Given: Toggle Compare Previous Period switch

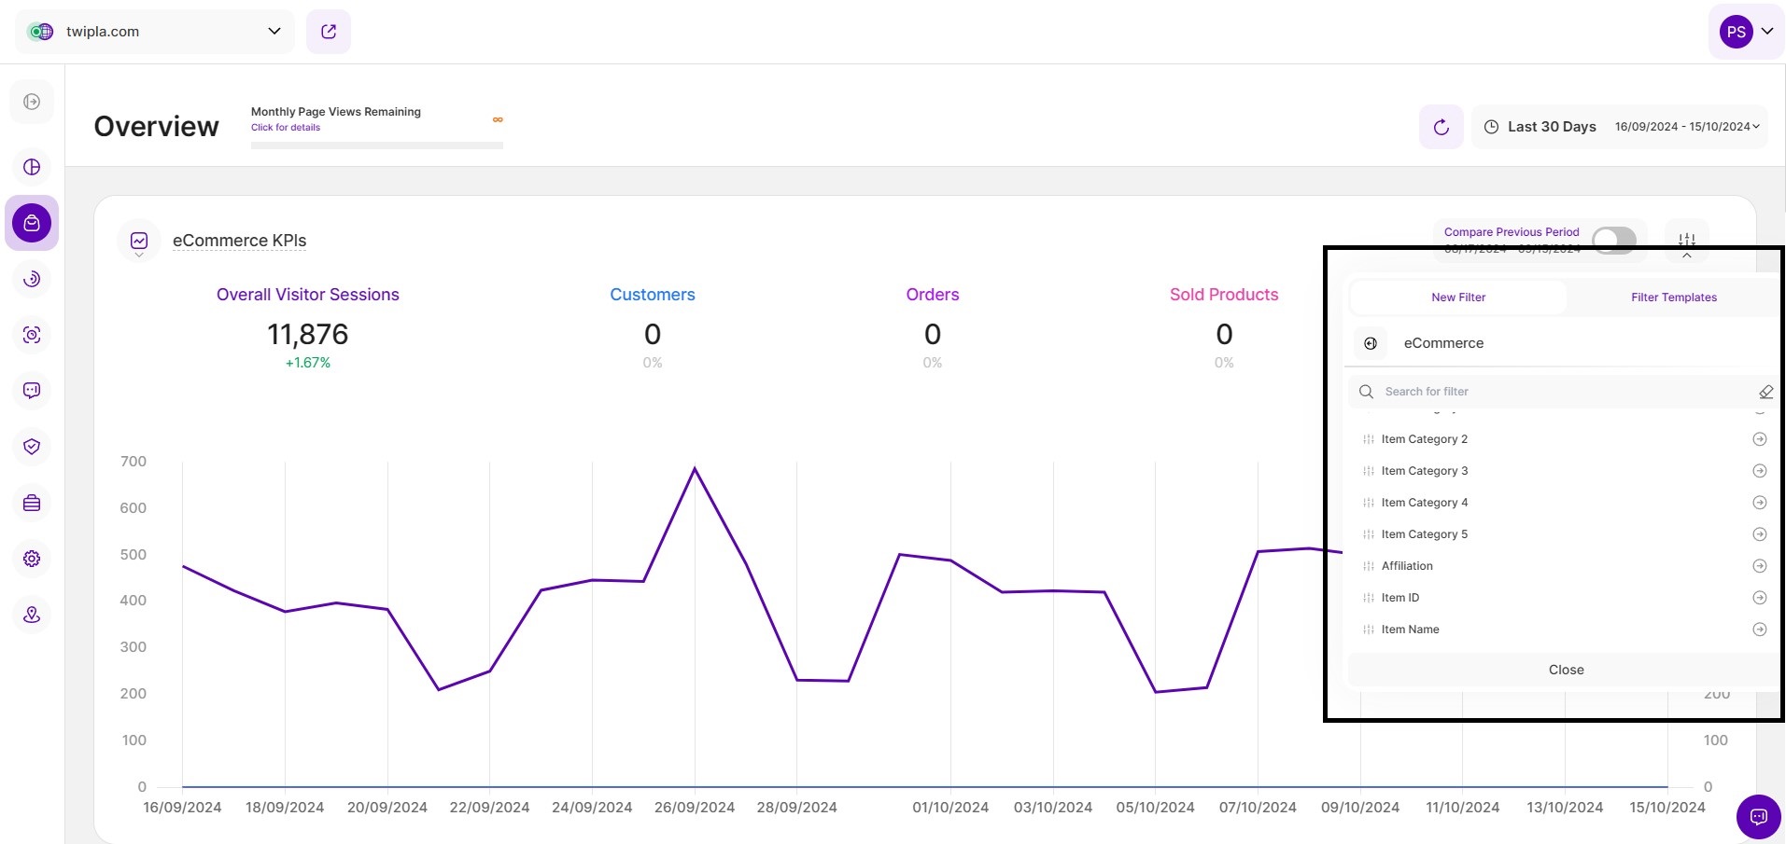Looking at the screenshot, I should point(1613,240).
